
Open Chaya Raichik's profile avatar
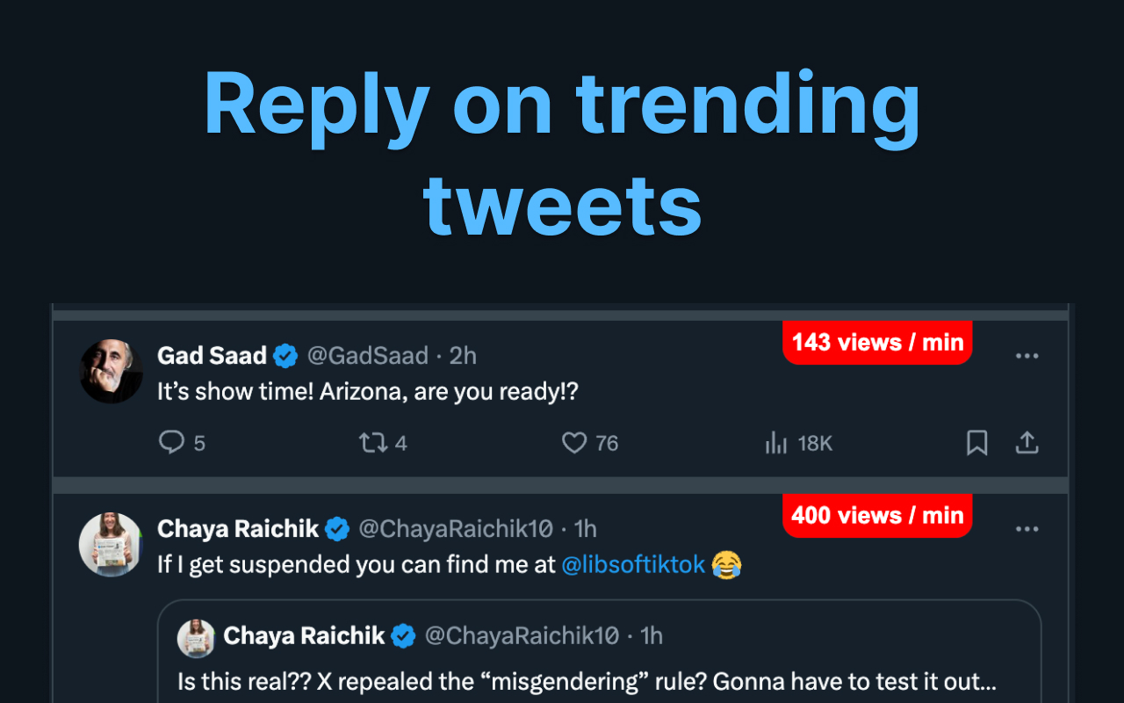point(111,544)
